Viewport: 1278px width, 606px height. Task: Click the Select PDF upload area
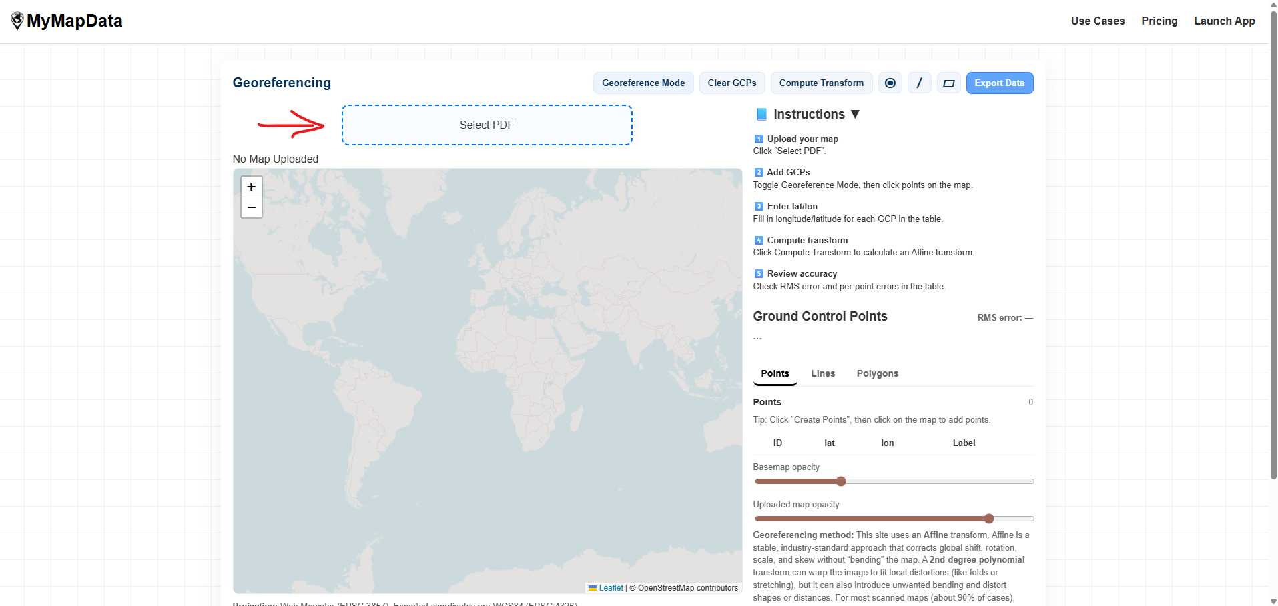(487, 125)
